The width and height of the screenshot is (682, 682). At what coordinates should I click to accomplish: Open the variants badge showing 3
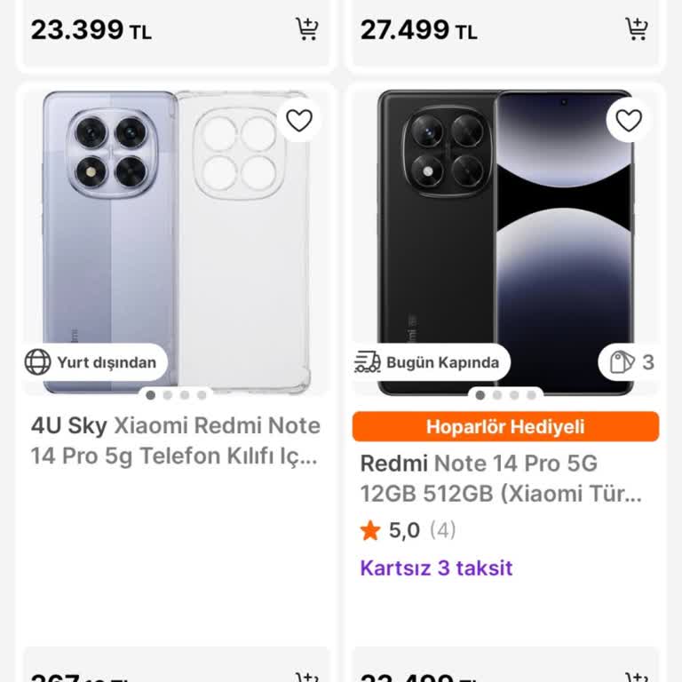(x=632, y=362)
